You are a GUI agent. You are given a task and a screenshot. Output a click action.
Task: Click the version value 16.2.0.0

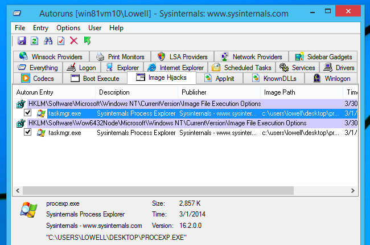tap(191, 226)
